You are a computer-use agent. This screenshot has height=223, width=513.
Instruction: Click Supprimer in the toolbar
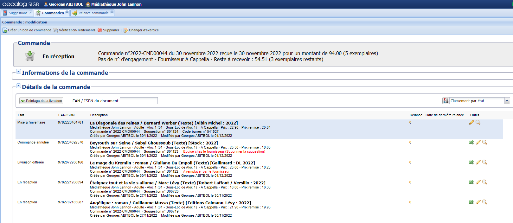pos(108,30)
